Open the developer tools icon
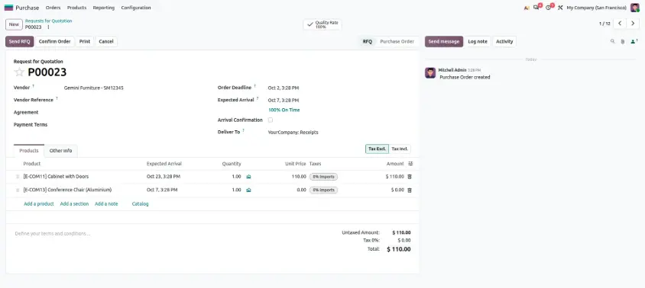The image size is (645, 288). pyautogui.click(x=560, y=8)
